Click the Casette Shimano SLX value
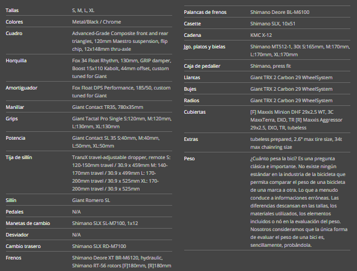 click(x=273, y=24)
